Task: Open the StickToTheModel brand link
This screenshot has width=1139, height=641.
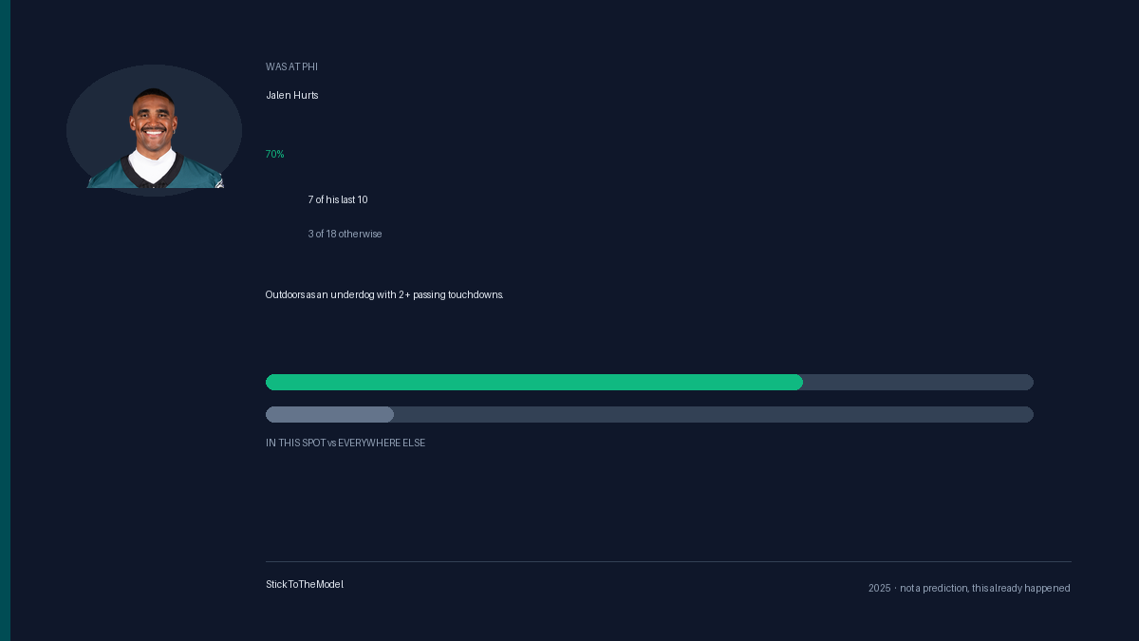Action: 305,584
